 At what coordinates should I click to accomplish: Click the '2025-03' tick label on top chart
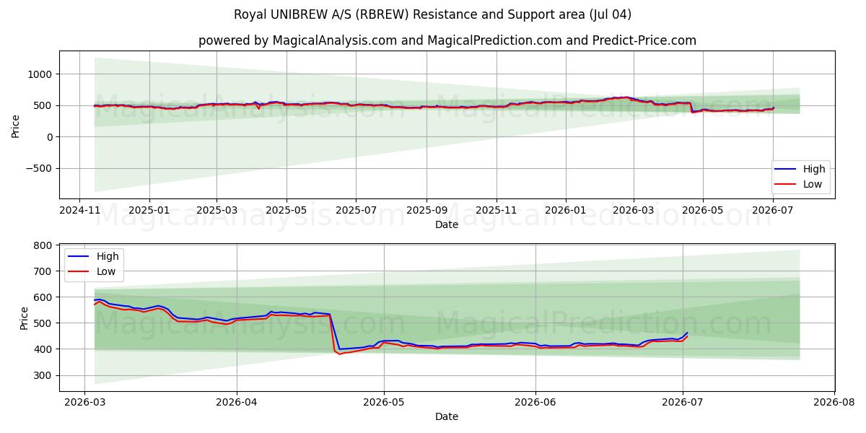(x=216, y=210)
